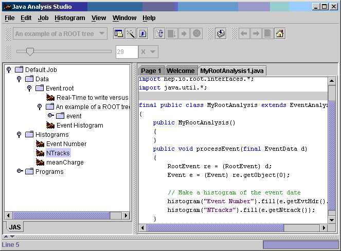Switch to the Welcome tab
Viewport: 341px width, 251px height.
click(x=181, y=71)
